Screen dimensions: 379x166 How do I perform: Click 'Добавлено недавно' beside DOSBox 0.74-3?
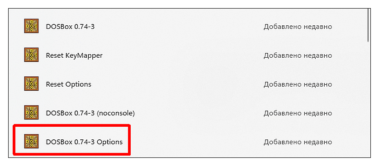coord(298,27)
